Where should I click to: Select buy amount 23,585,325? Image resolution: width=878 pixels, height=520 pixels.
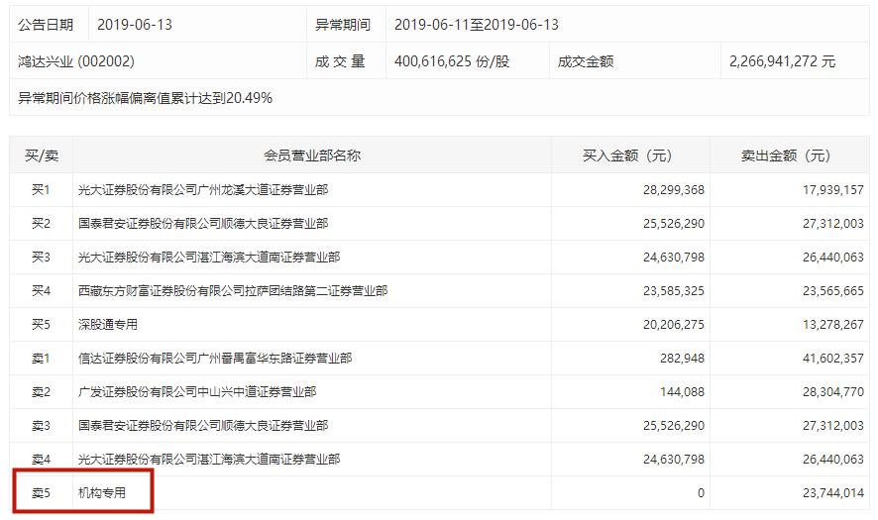point(674,290)
